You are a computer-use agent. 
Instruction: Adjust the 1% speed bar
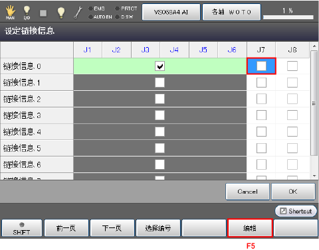coord(288,17)
